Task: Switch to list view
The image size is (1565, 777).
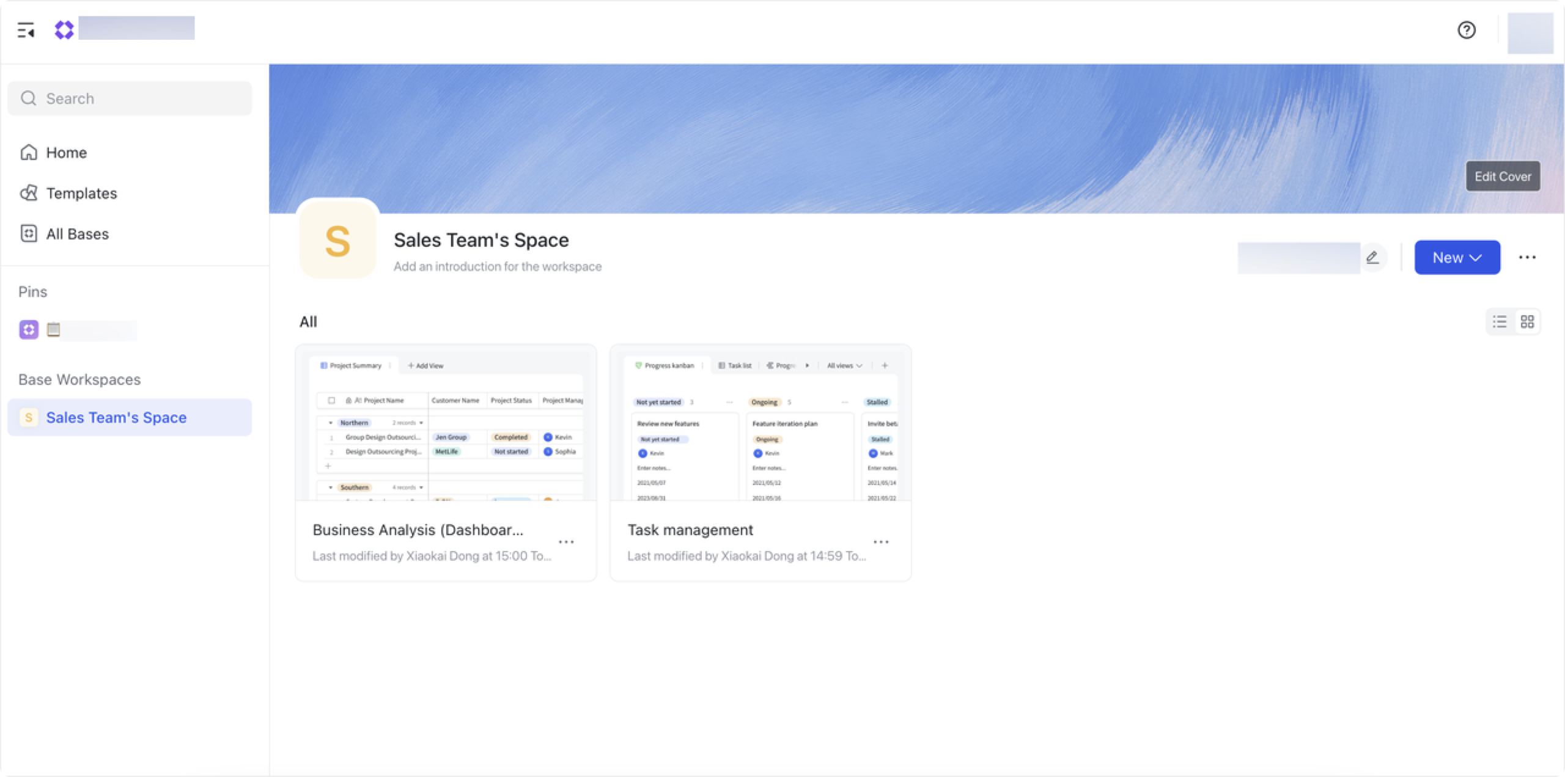Action: tap(1499, 321)
